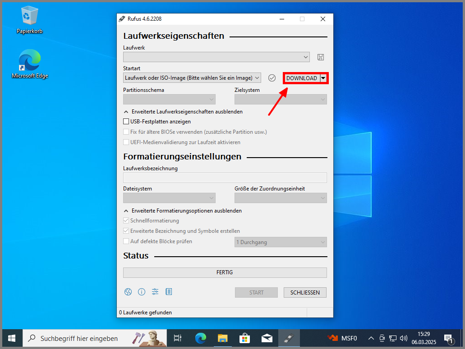Click Rufus taskbar icon

[x=289, y=338]
